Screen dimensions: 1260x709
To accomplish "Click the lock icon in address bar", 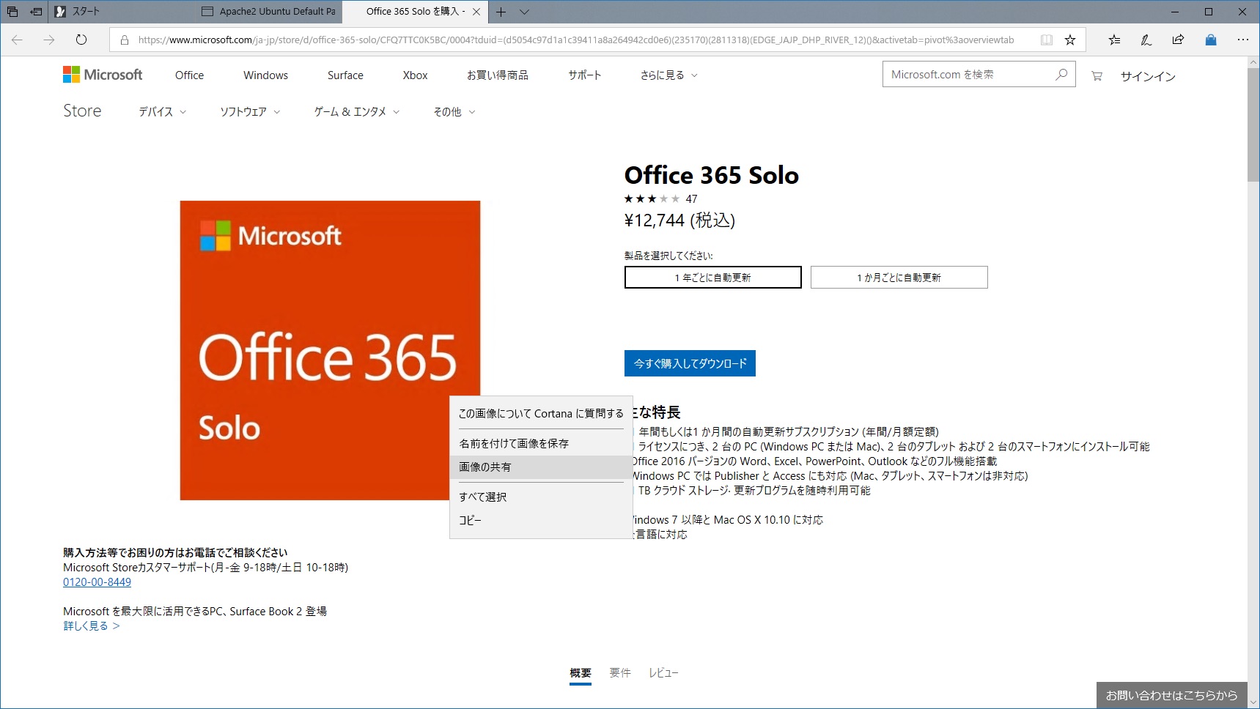I will (125, 40).
